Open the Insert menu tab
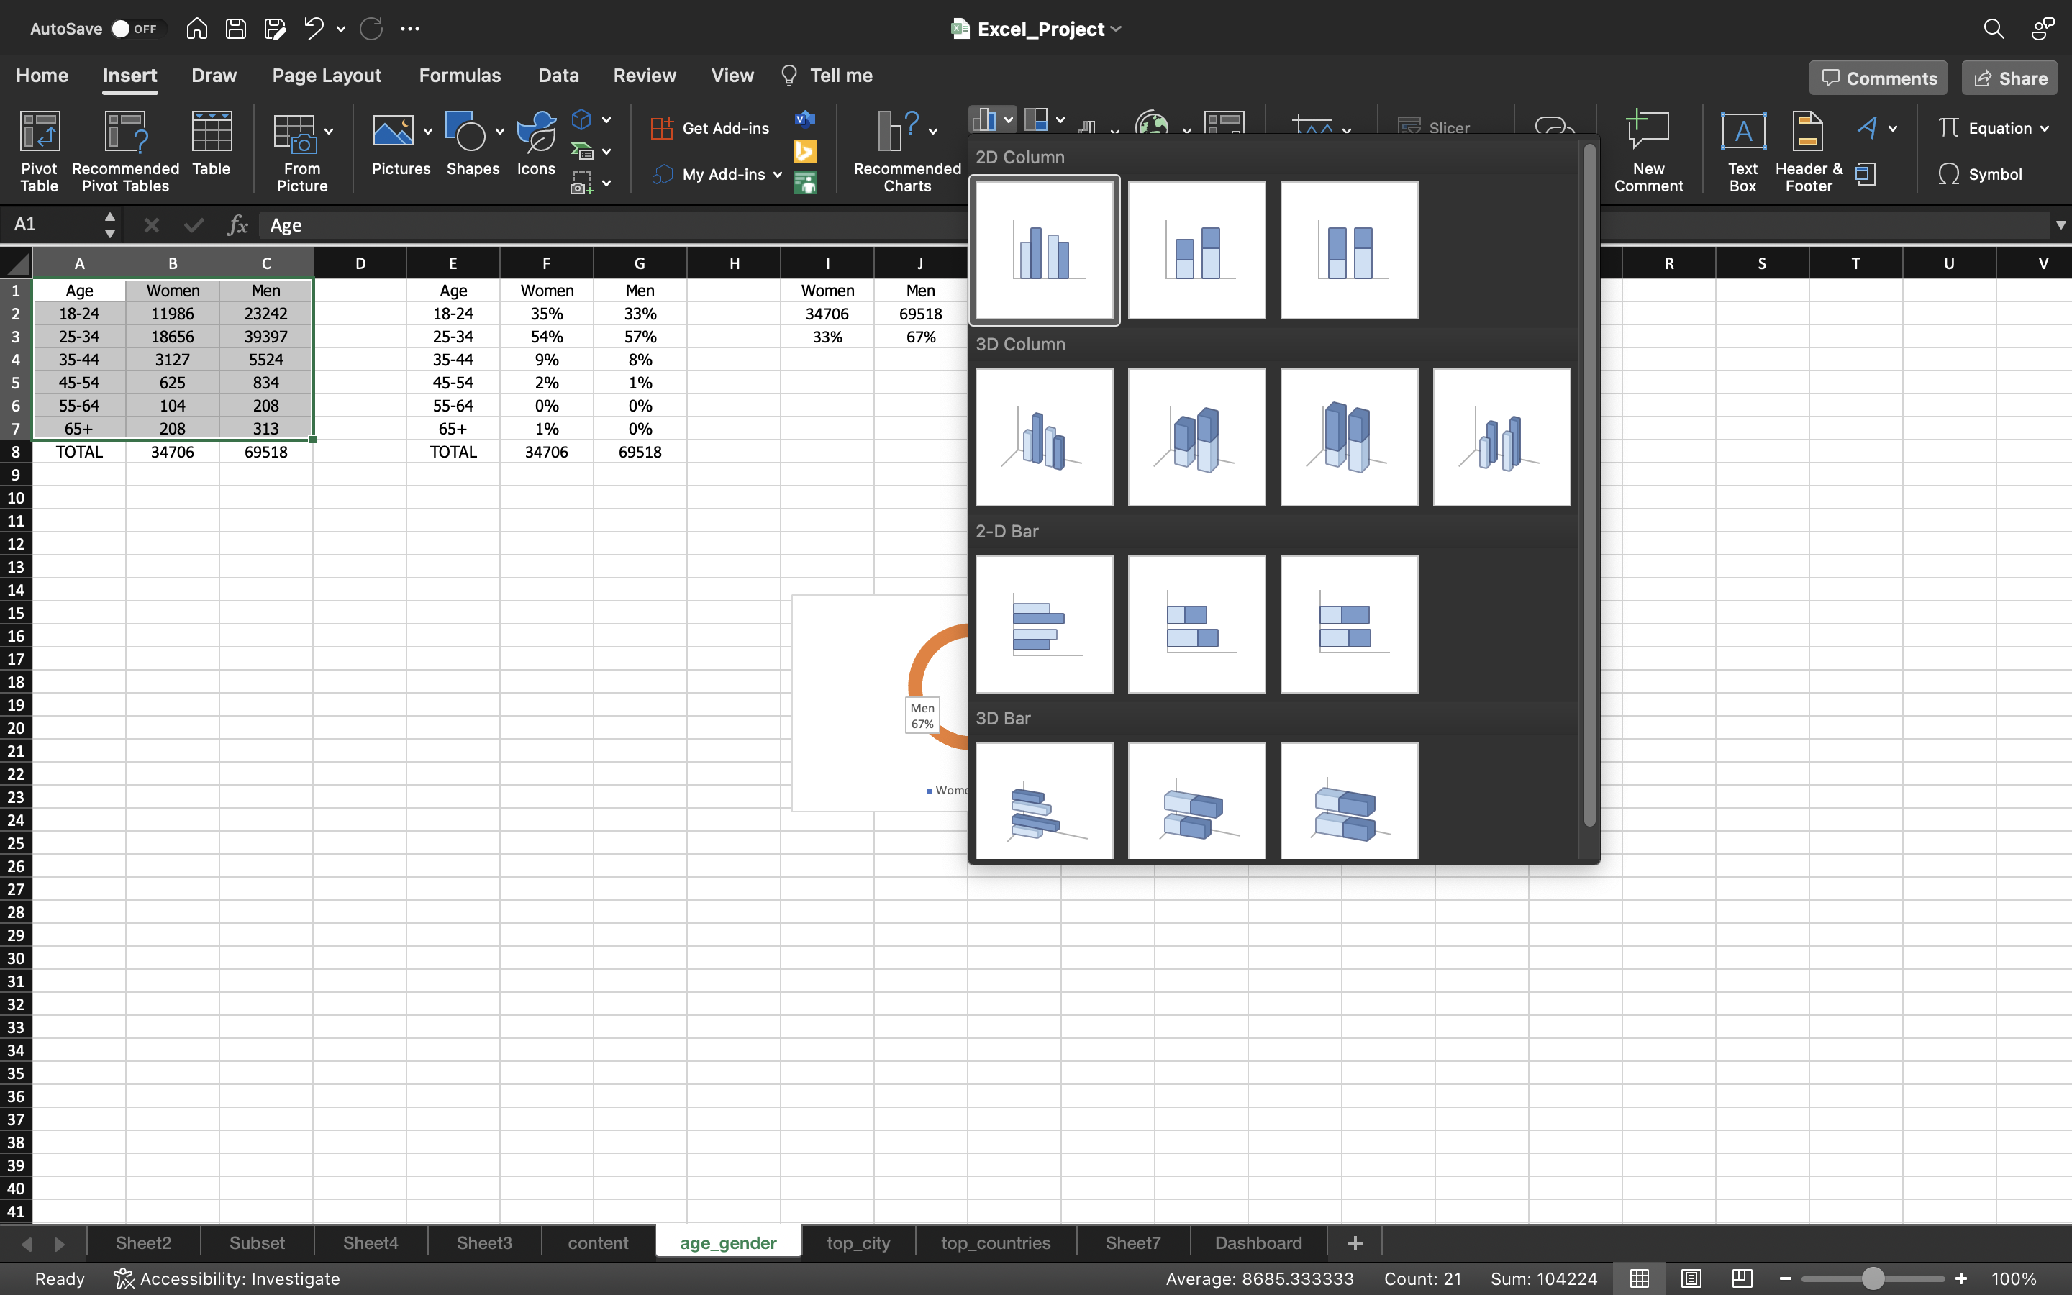Screen dimensions: 2072x1295 click(x=129, y=75)
